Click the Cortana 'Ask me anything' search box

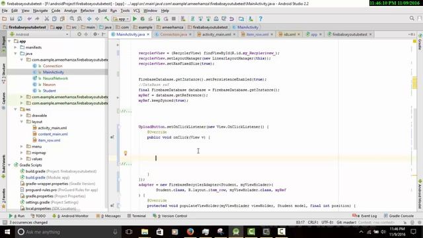point(67,232)
